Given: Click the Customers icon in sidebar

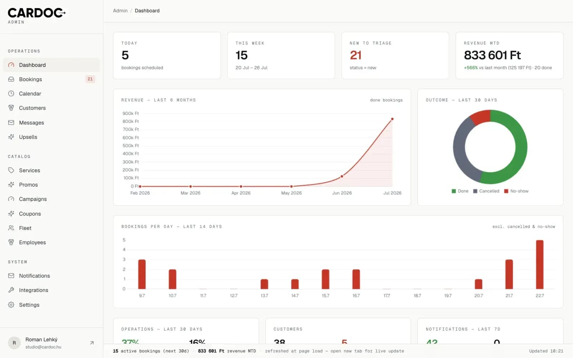Looking at the screenshot, I should coord(11,108).
